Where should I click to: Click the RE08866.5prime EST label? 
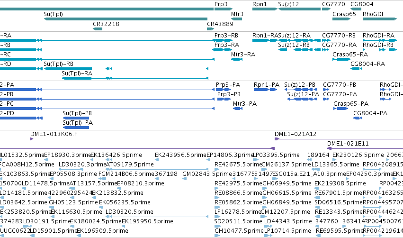[238, 193]
